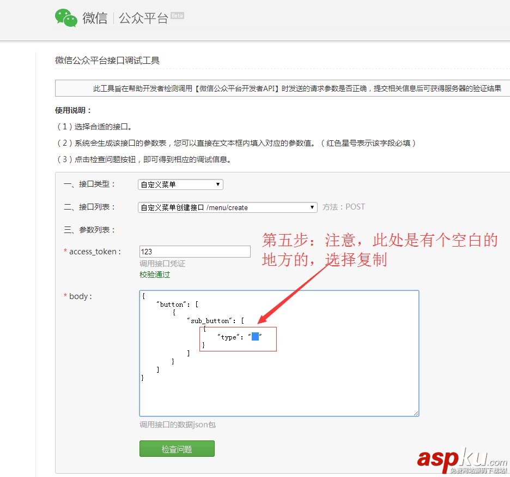Image resolution: width=510 pixels, height=477 pixels.
Task: Open the 自定义菜单 interface type combo box
Action: click(x=180, y=184)
